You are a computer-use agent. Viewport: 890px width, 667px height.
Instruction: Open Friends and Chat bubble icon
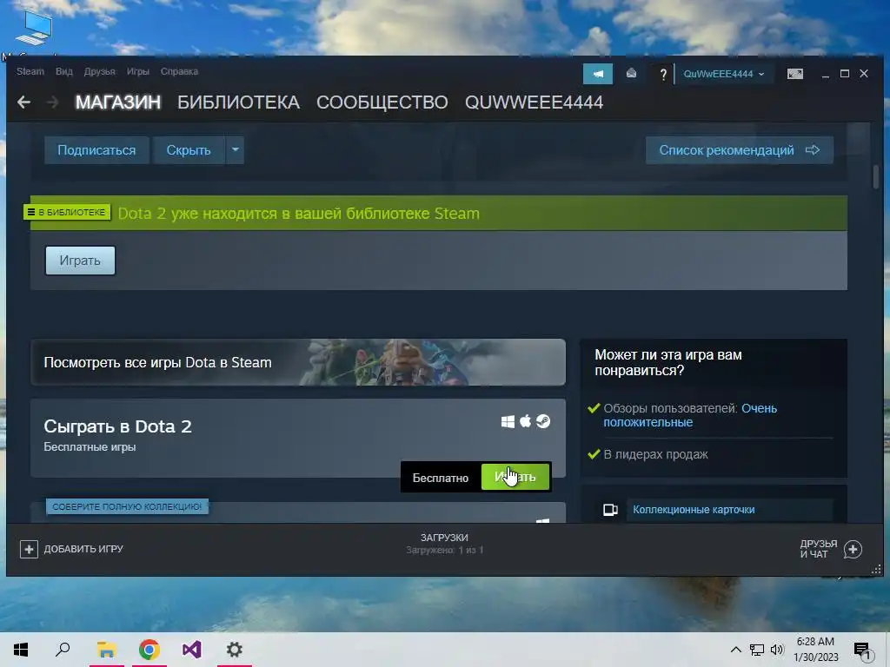(x=853, y=549)
